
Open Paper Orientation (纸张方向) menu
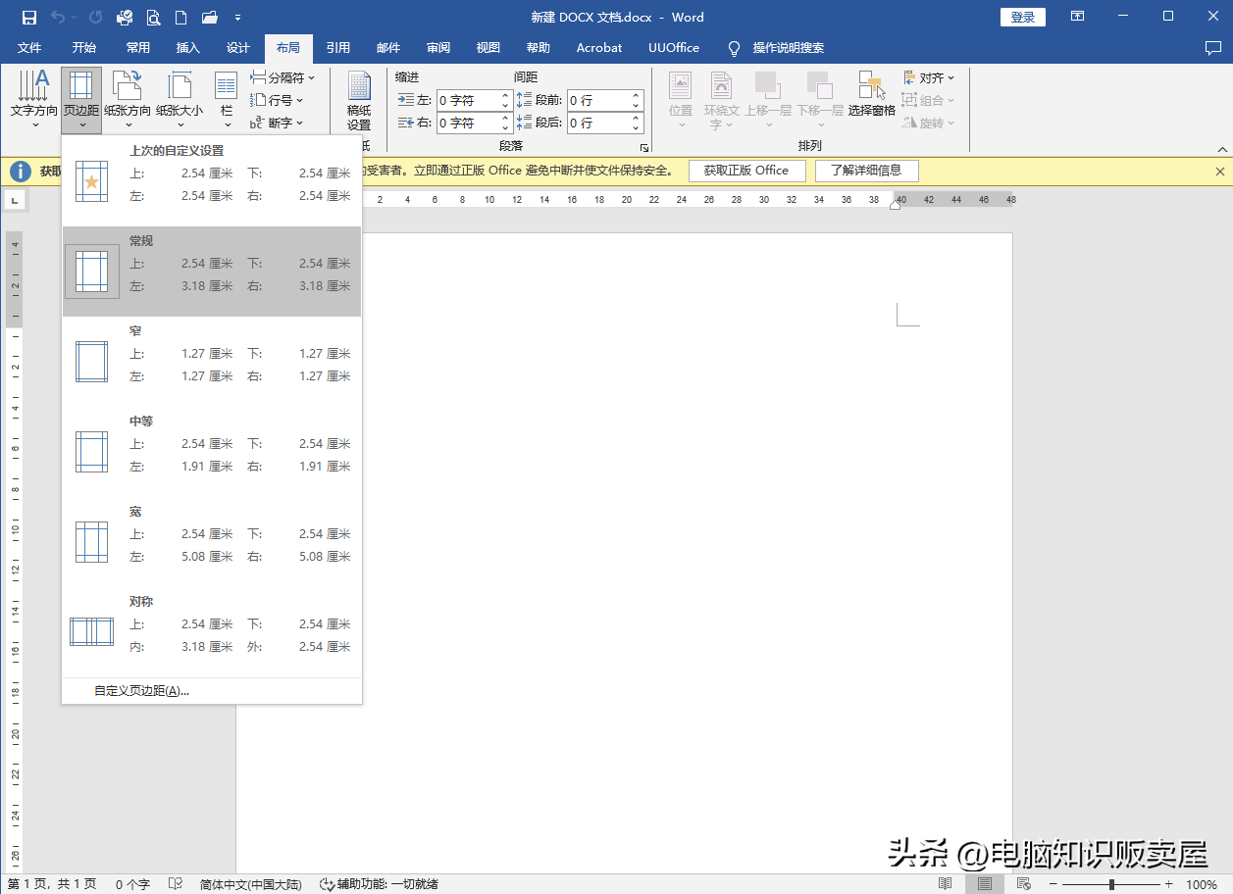(x=128, y=99)
